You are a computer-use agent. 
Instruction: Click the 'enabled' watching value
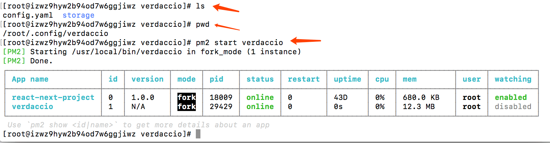(511, 98)
